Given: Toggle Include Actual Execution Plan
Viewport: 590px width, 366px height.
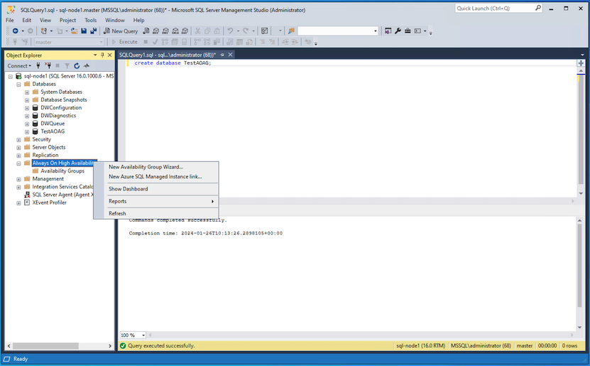Looking at the screenshot, I should coord(197,42).
